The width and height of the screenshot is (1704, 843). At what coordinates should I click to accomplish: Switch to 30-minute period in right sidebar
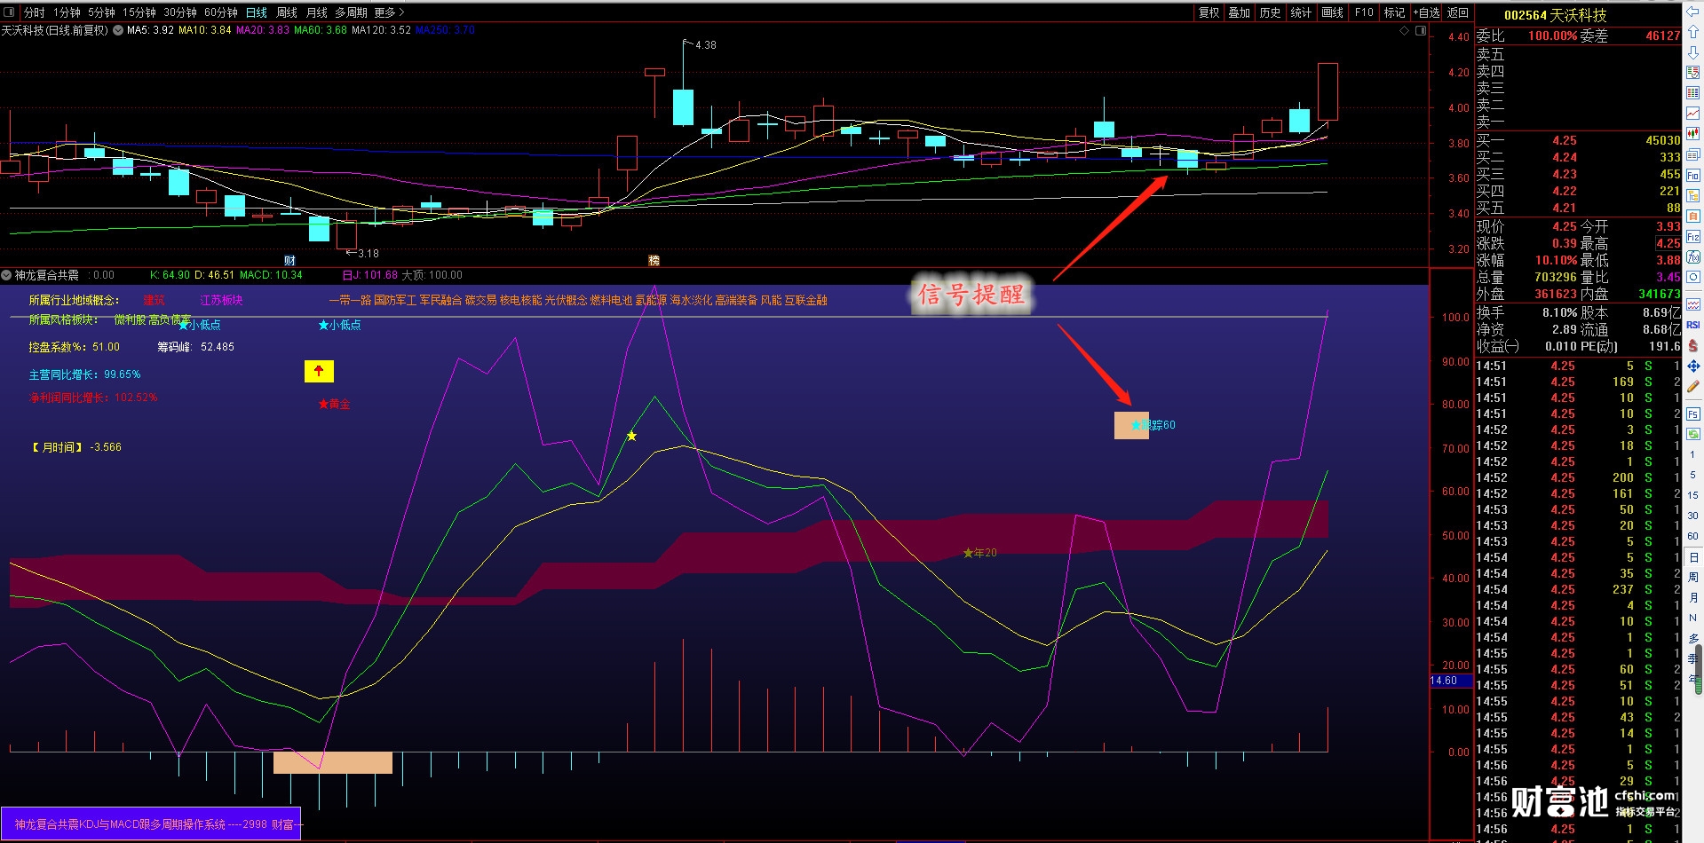pos(1692,516)
